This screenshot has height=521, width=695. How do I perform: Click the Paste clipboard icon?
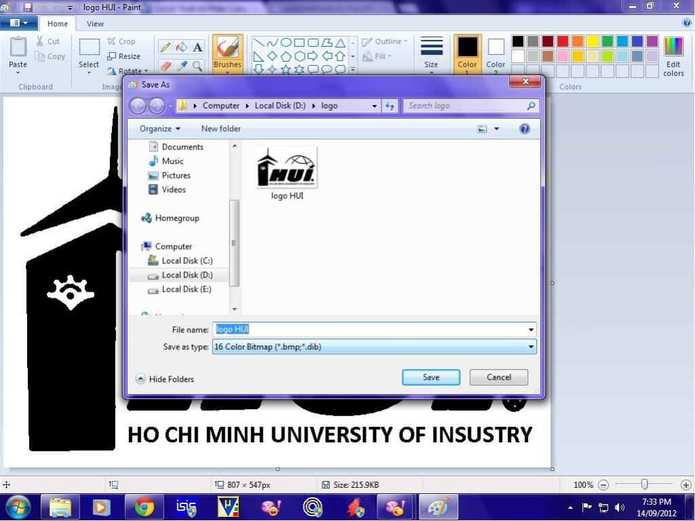(18, 47)
